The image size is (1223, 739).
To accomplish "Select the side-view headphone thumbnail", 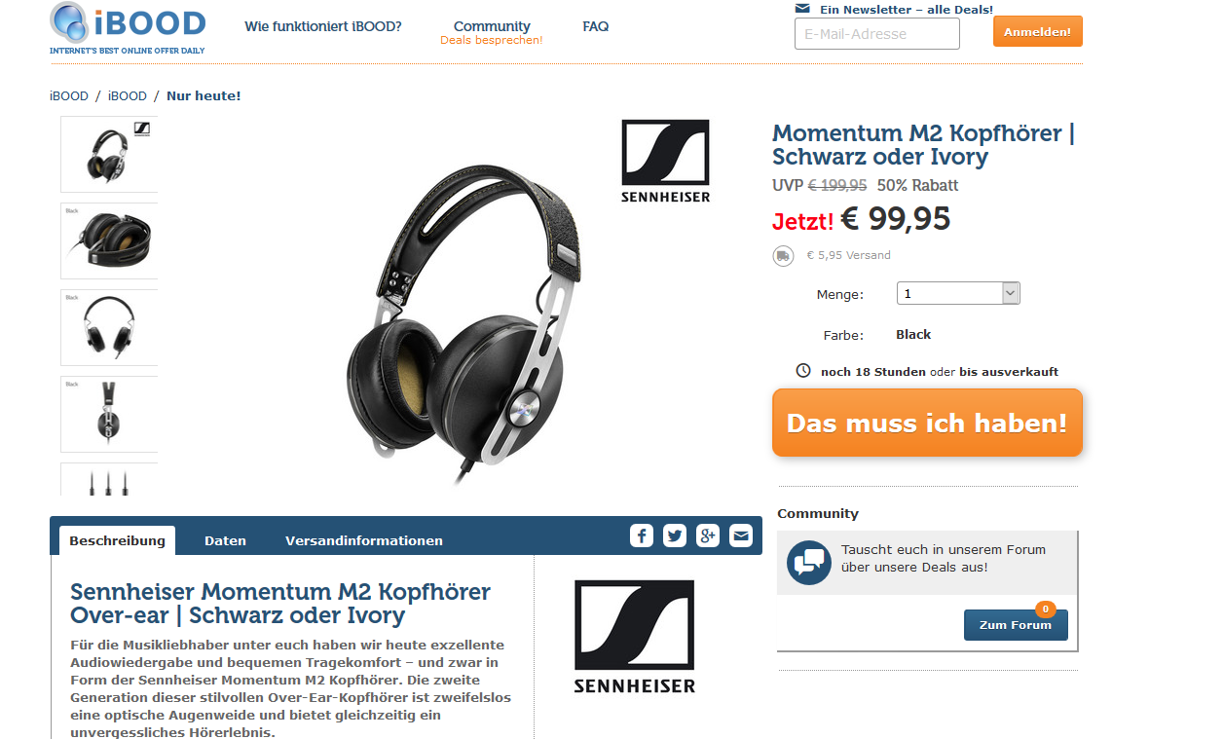I will click(x=109, y=415).
